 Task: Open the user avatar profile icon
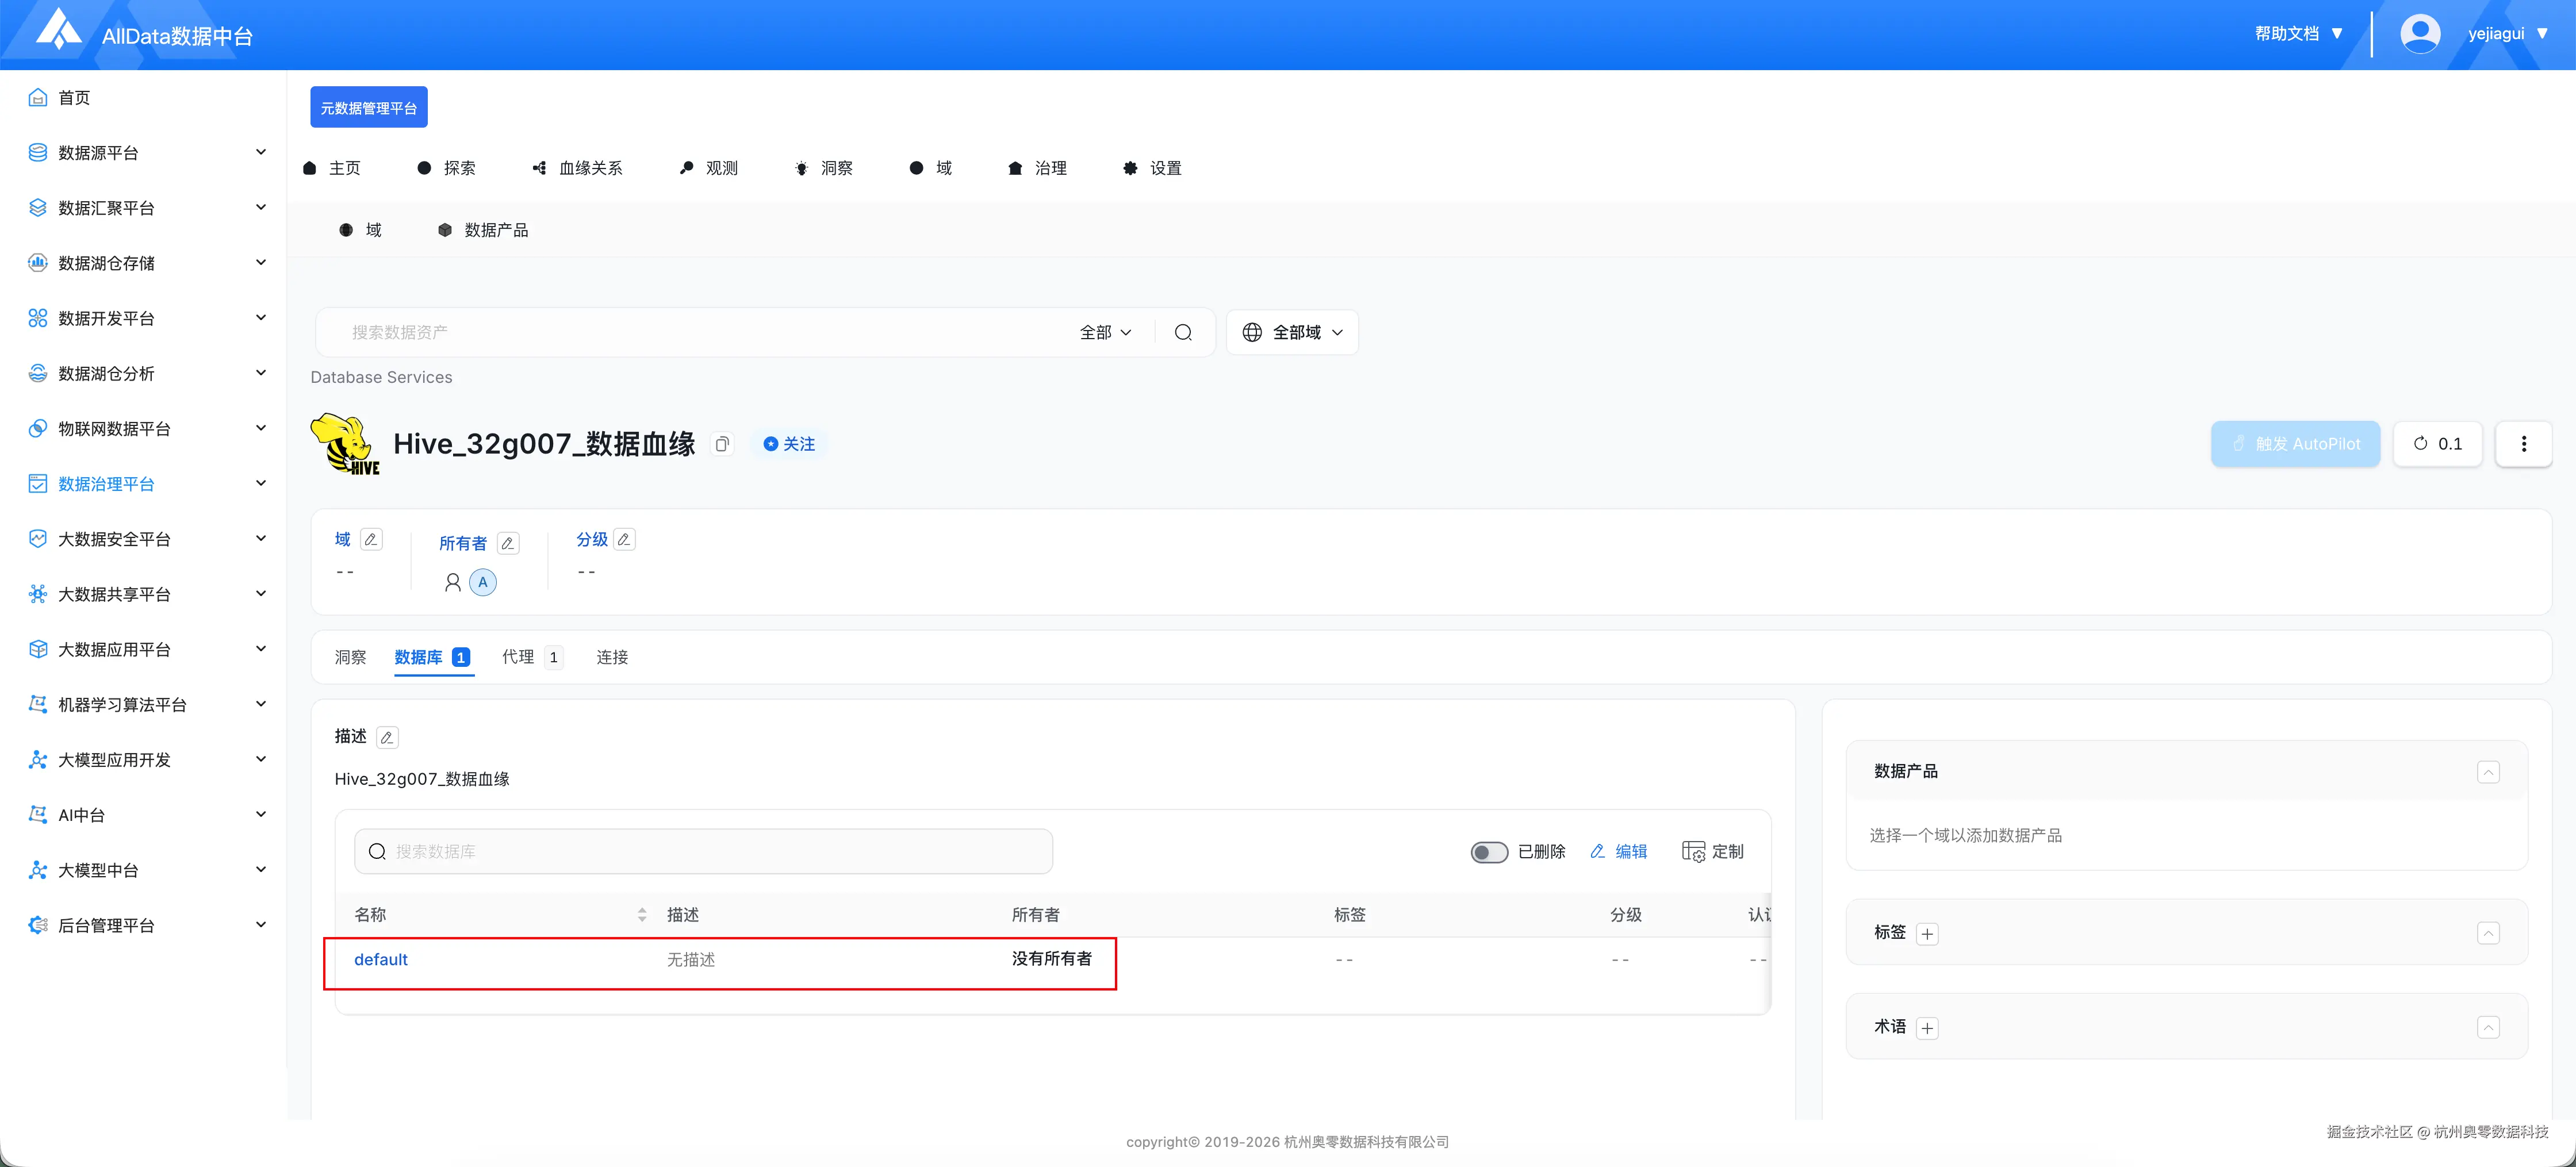point(2419,34)
